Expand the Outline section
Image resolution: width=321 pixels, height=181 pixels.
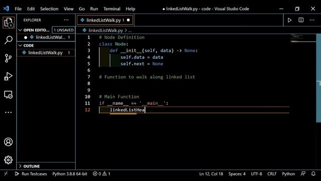(20, 166)
